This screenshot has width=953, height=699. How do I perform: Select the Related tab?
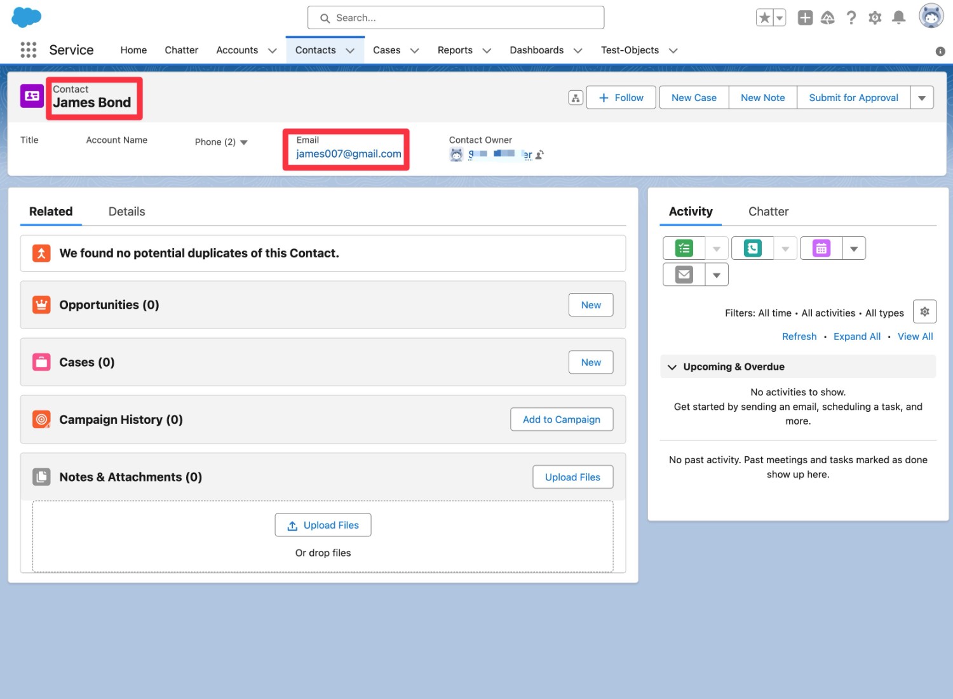[x=51, y=212]
